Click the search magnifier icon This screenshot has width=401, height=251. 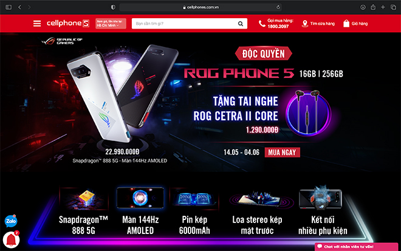tap(241, 24)
